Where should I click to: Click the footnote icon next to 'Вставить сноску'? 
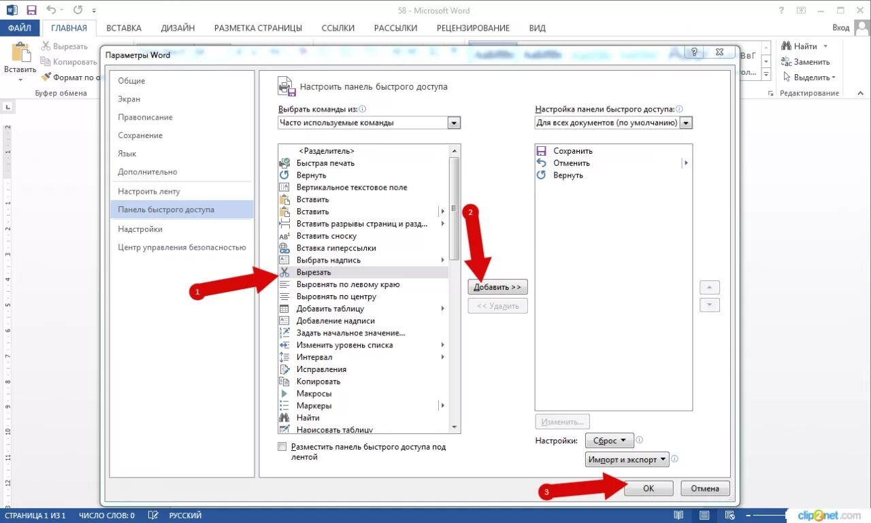[284, 236]
